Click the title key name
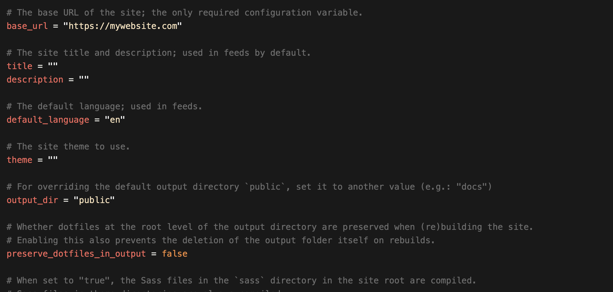Screen dimensions: 613x292 (x=19, y=66)
